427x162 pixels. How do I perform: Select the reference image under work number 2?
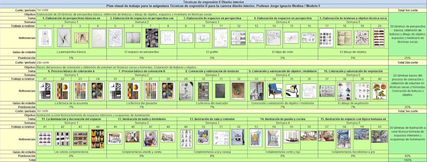(x=64, y=38)
